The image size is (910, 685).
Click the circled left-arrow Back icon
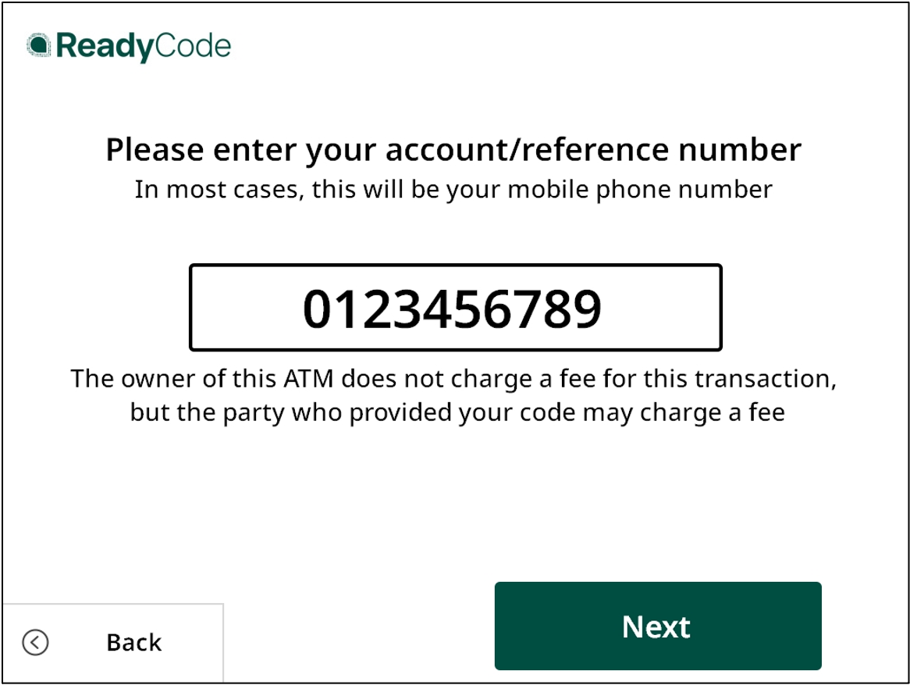pos(35,642)
